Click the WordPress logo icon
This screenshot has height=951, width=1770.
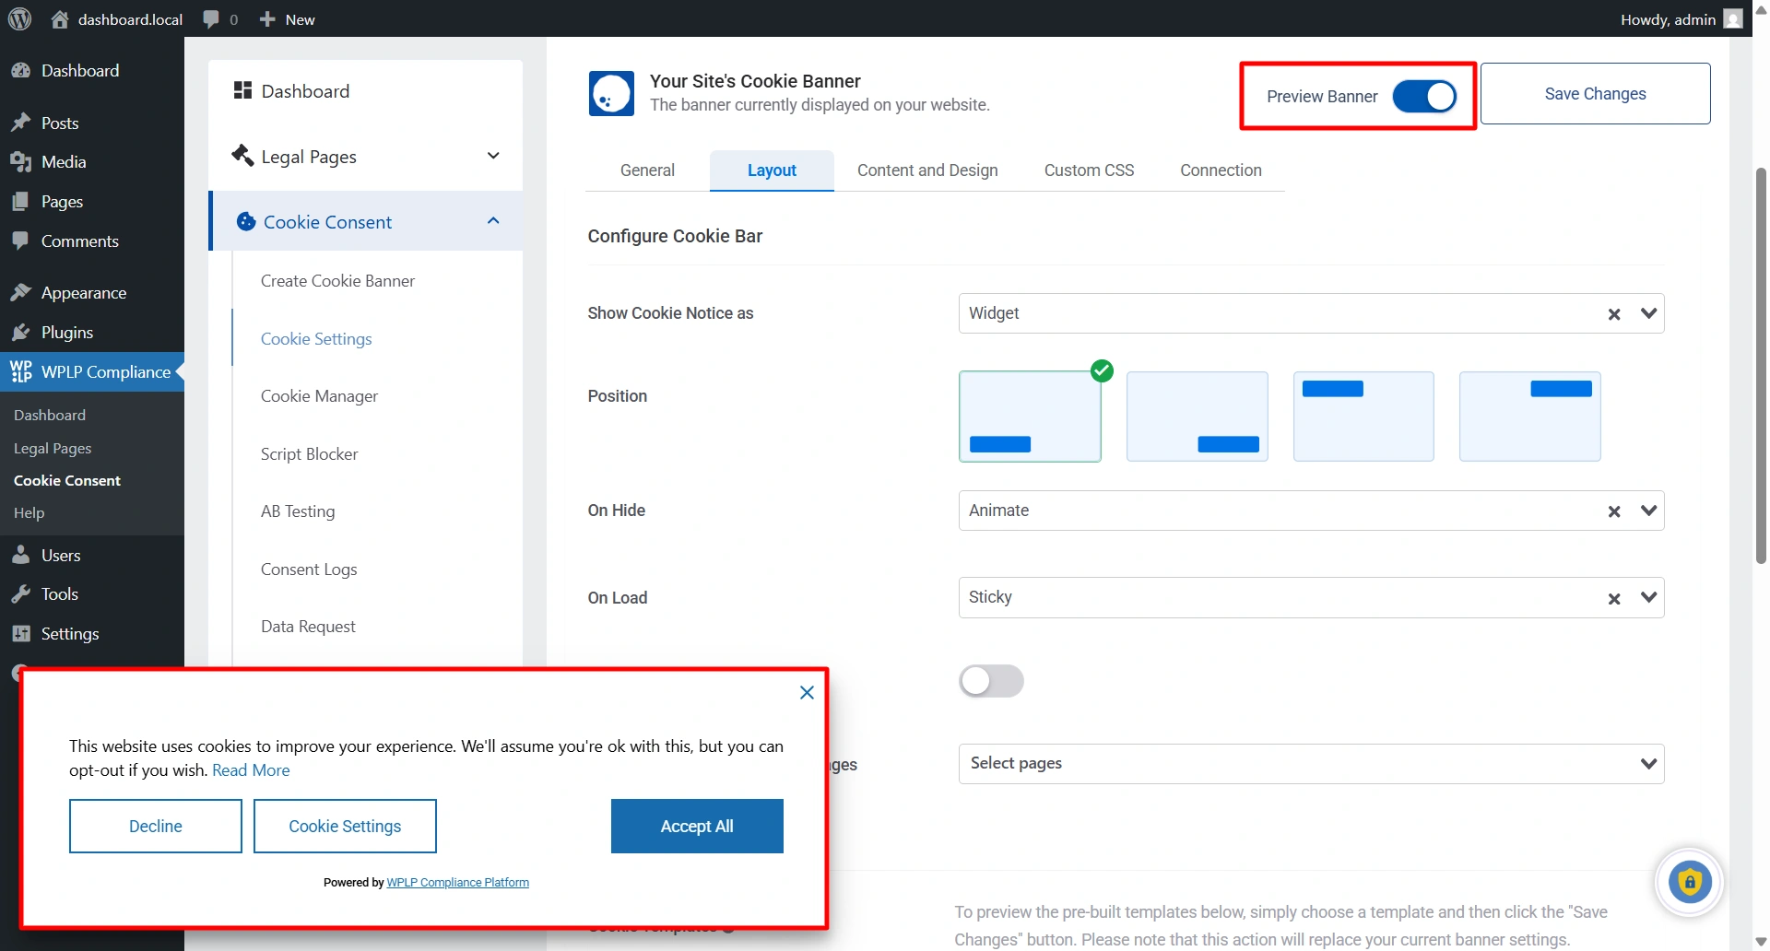pos(19,19)
